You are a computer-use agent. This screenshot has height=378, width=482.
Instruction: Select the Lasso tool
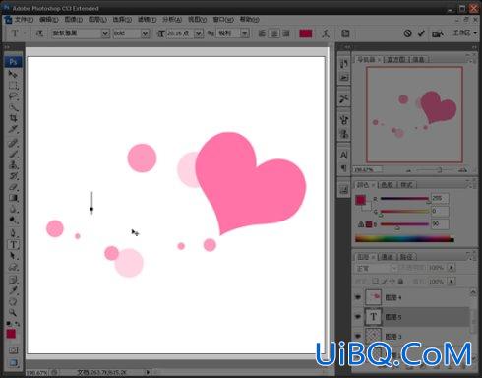tap(14, 96)
